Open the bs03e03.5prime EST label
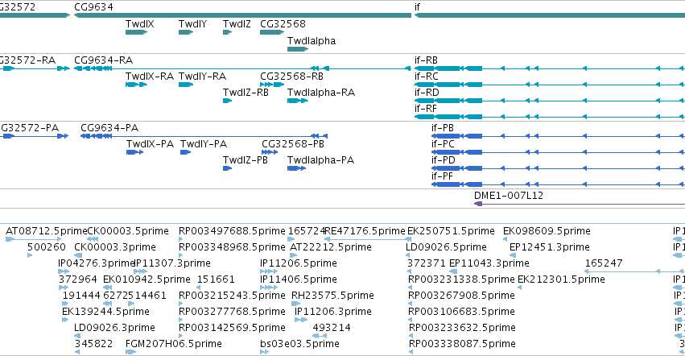The width and height of the screenshot is (685, 356). pos(299,344)
